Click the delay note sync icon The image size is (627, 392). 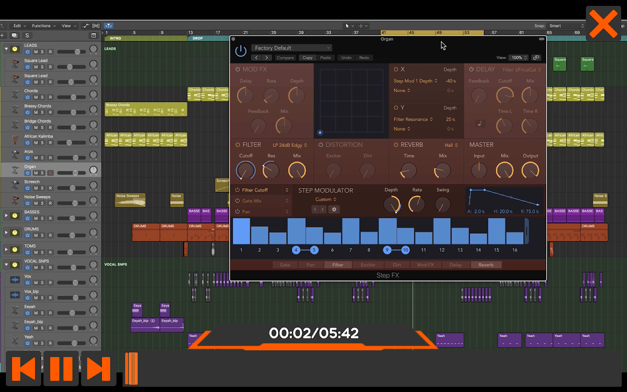[480, 123]
